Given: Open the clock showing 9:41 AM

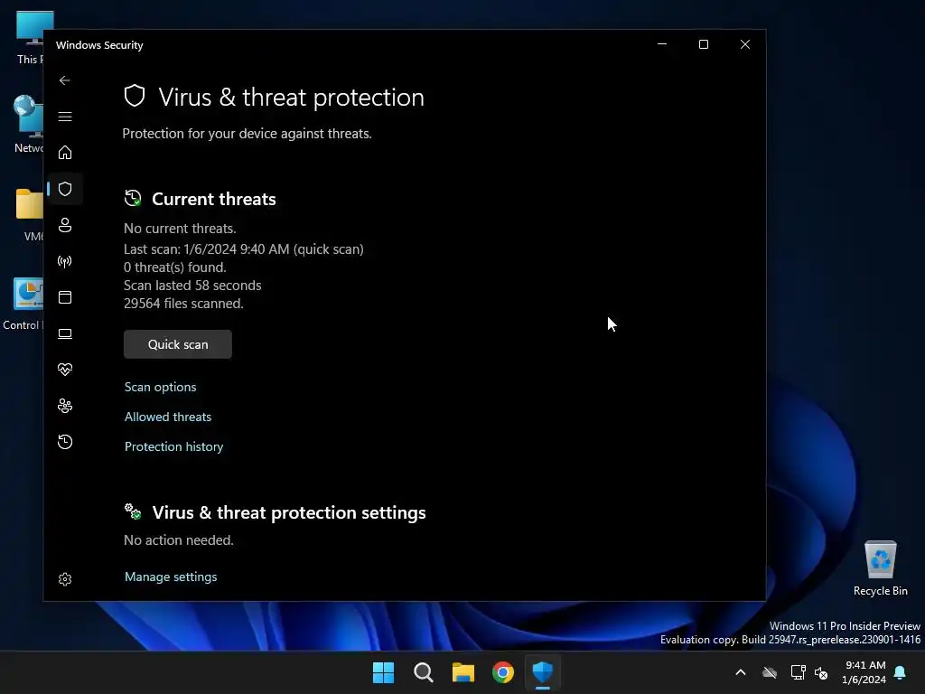Looking at the screenshot, I should coord(864,672).
